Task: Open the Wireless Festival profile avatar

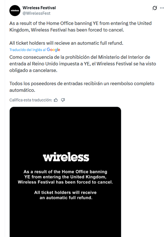Action: point(15,10)
